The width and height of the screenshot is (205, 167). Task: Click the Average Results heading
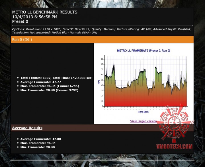pyautogui.click(x=27, y=128)
